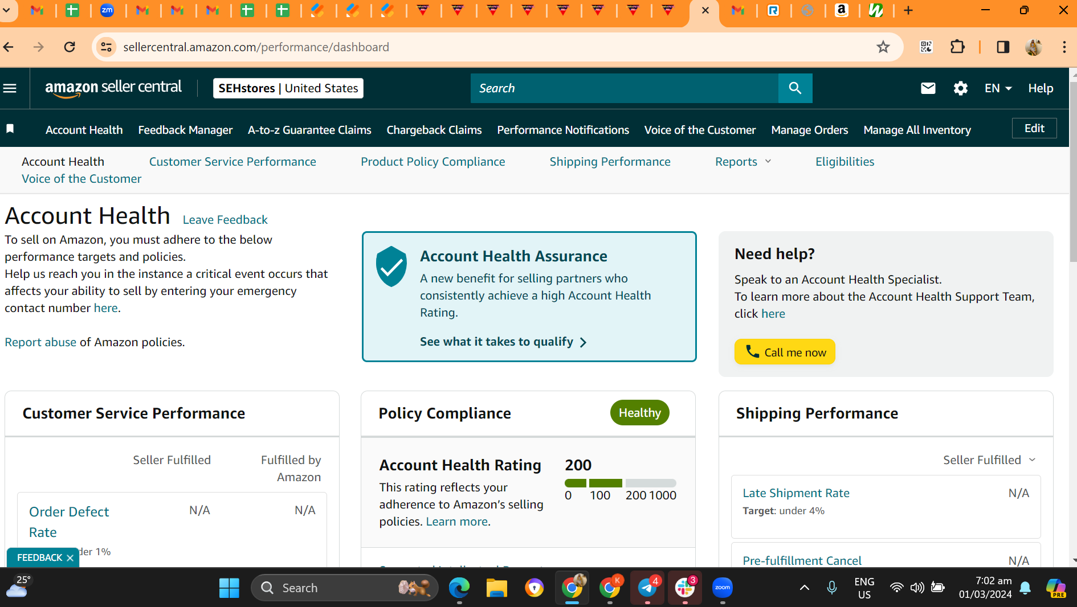Click the Leave Feedback link
This screenshot has height=607, width=1077.
point(225,220)
